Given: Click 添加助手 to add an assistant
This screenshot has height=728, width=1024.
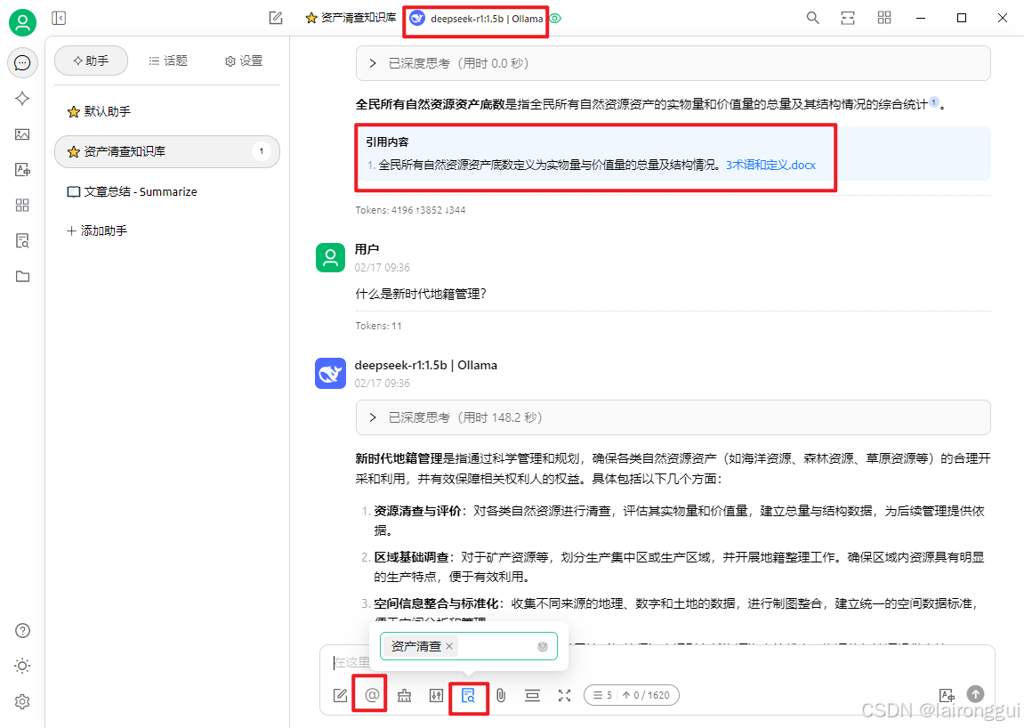Looking at the screenshot, I should click(x=97, y=231).
